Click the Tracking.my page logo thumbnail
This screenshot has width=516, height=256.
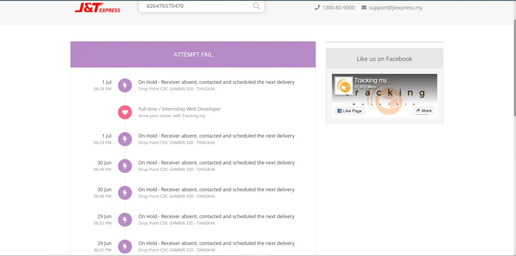tap(344, 86)
